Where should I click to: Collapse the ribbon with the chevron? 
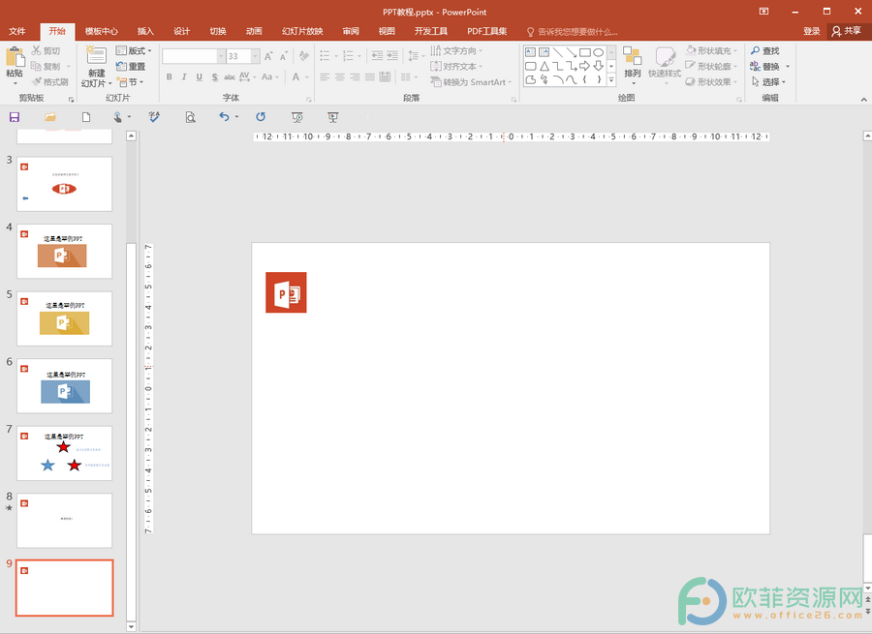coord(863,100)
